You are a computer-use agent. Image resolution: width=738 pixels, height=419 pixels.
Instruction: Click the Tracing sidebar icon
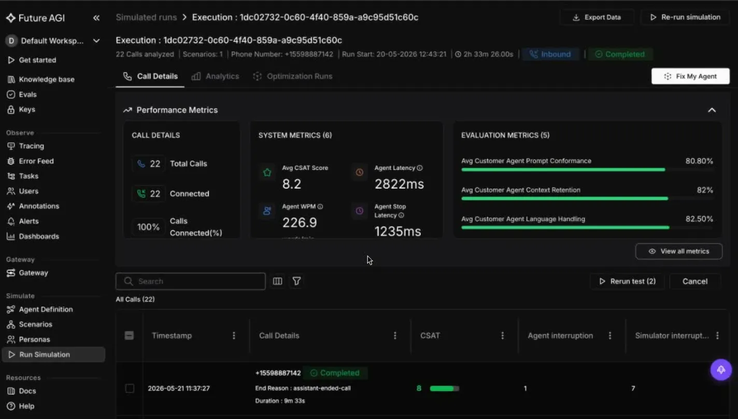pyautogui.click(x=11, y=146)
